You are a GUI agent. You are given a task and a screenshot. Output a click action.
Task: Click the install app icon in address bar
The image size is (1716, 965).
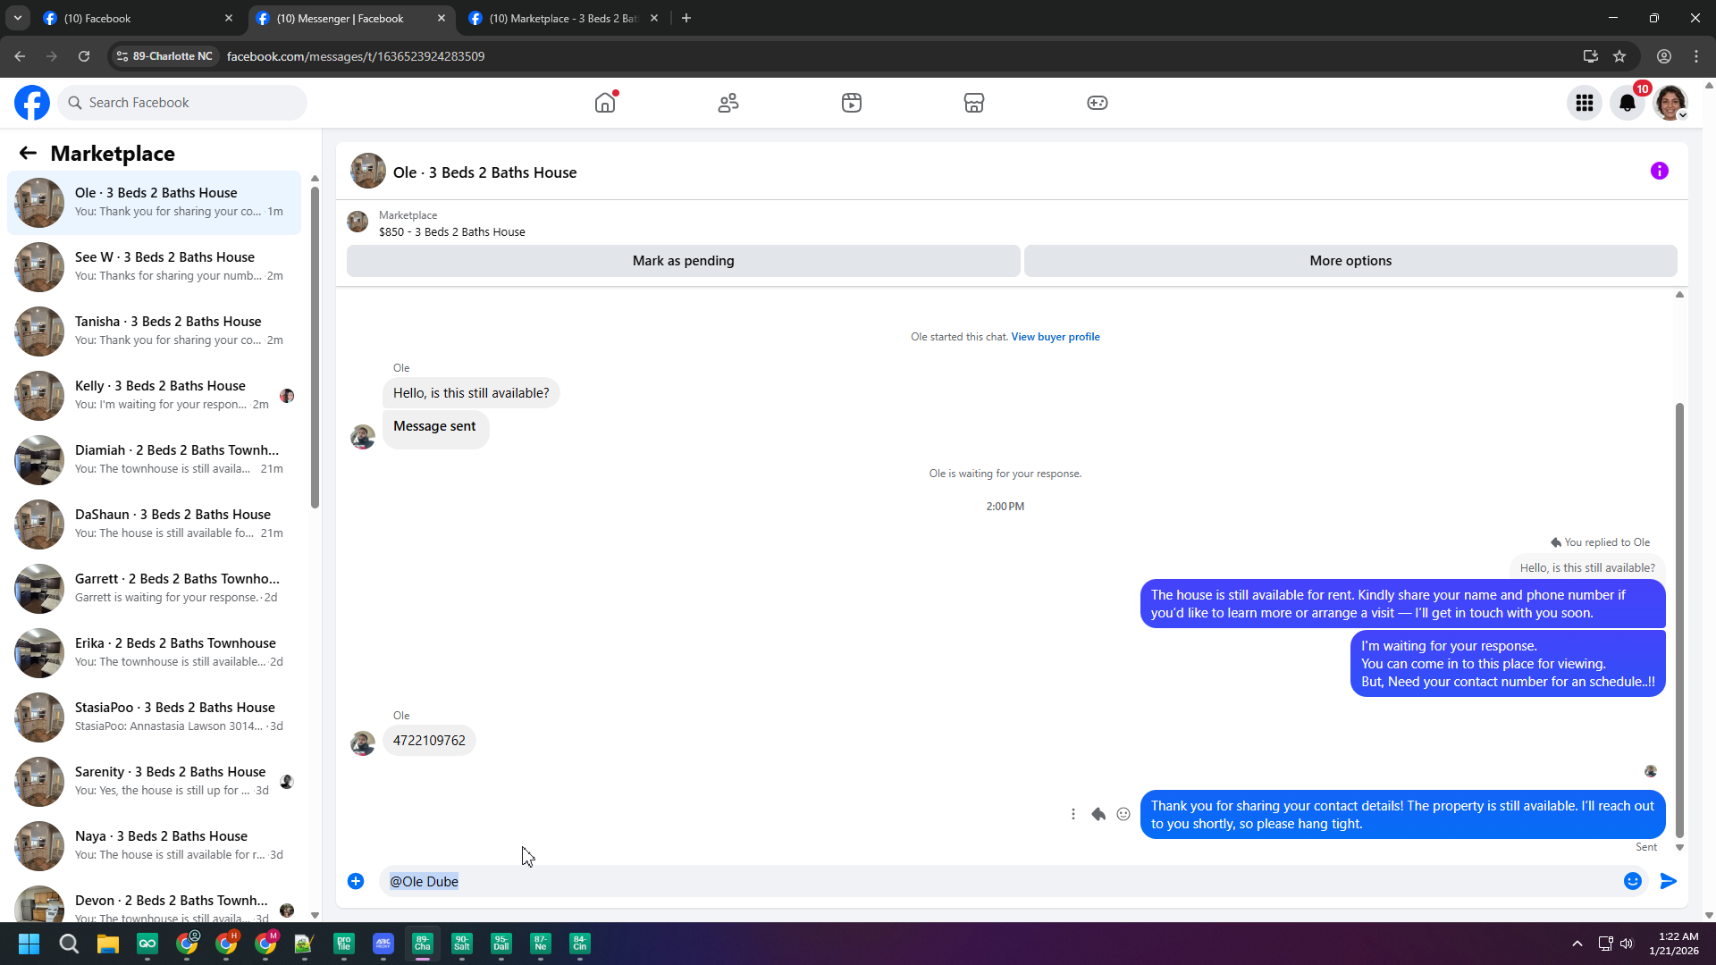click(x=1591, y=56)
